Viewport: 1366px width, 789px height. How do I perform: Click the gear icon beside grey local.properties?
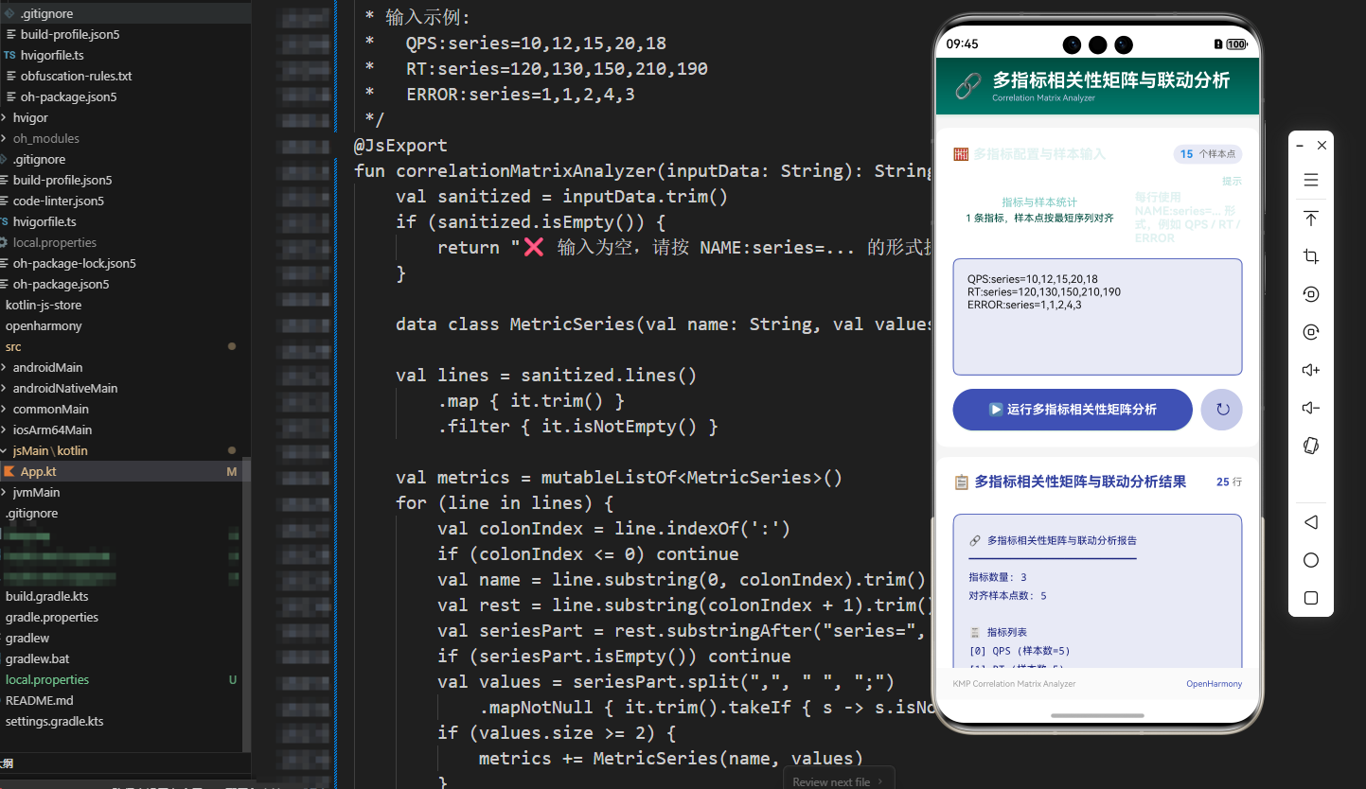(x=4, y=242)
